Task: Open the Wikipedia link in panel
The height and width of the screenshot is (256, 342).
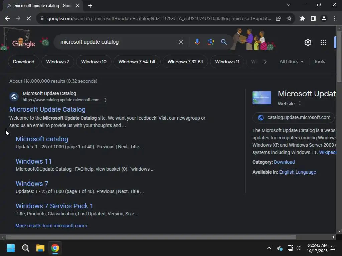Action: tap(328, 152)
